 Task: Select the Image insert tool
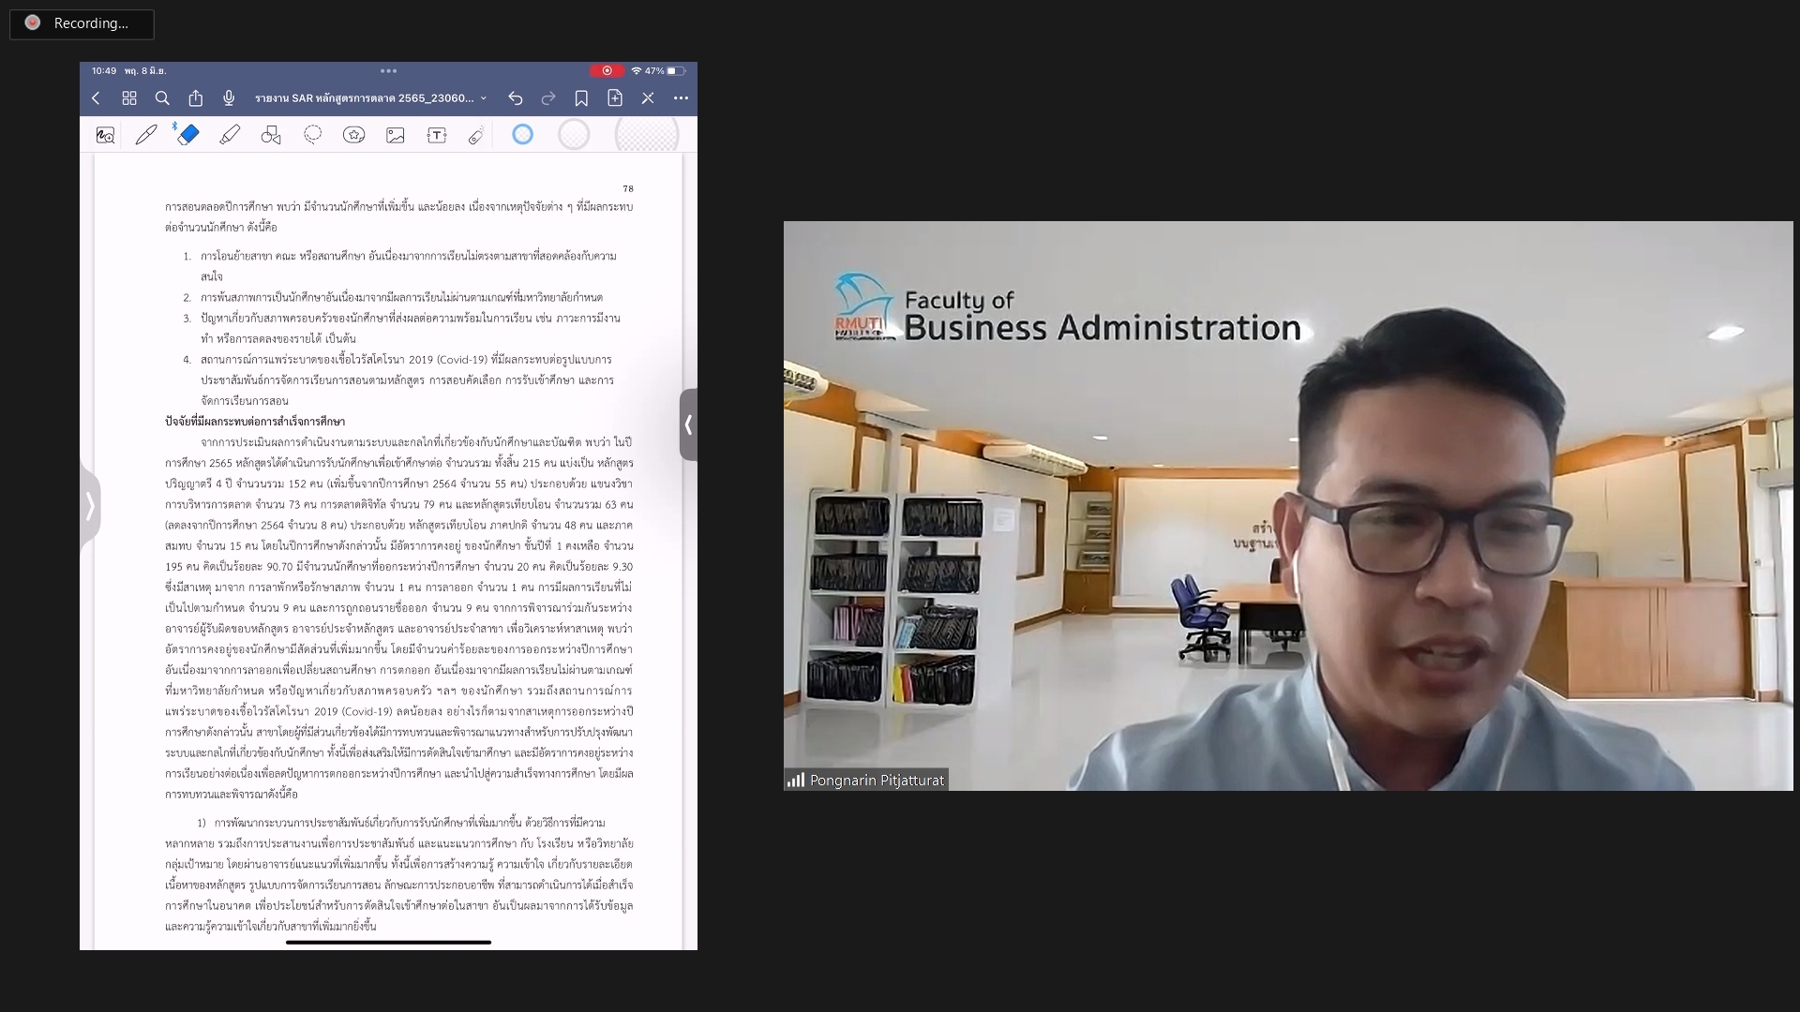[x=396, y=135]
